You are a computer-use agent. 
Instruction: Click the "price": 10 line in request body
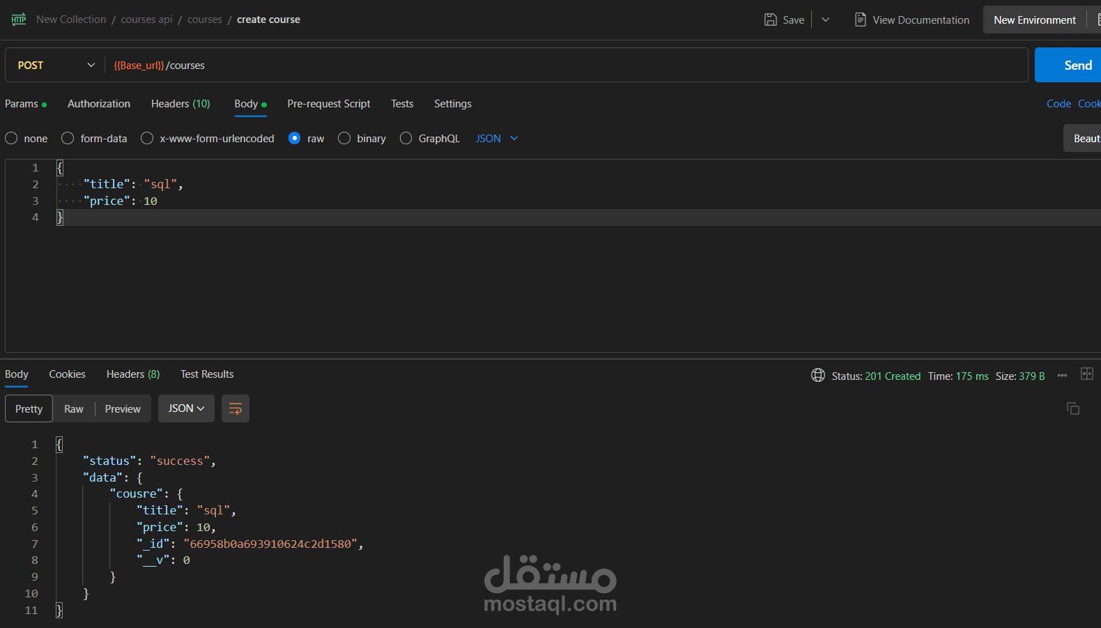point(120,201)
